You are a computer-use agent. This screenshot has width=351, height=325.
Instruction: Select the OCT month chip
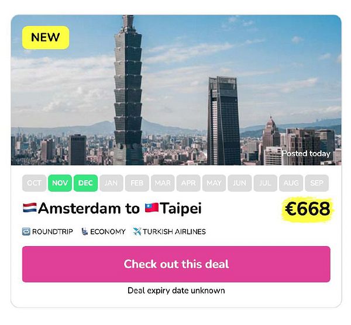pyautogui.click(x=35, y=183)
